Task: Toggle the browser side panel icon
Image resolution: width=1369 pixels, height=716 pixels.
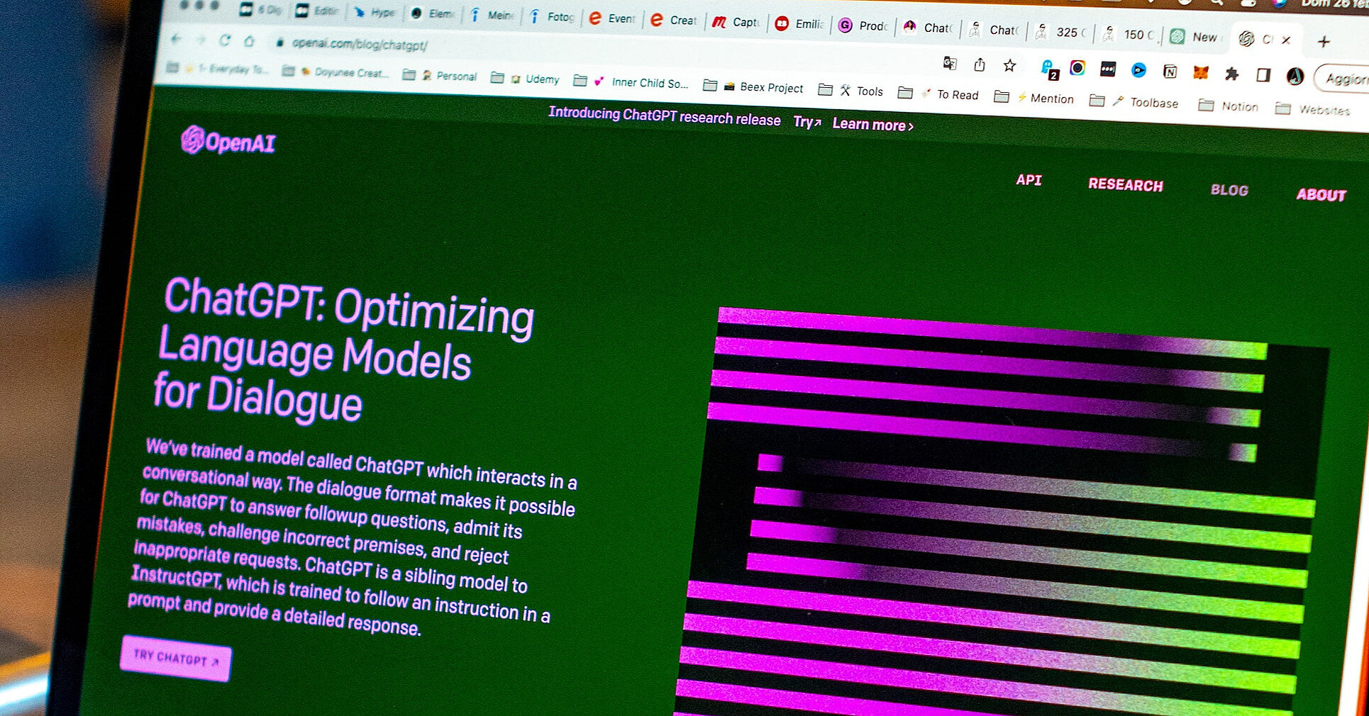Action: (1263, 74)
